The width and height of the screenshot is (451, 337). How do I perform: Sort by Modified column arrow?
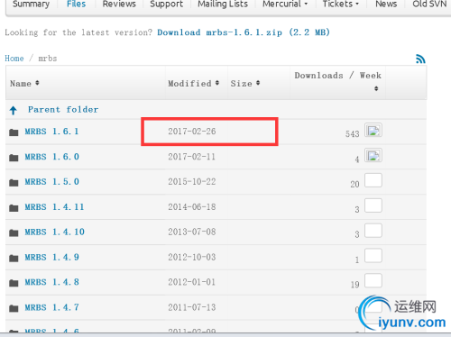[217, 83]
